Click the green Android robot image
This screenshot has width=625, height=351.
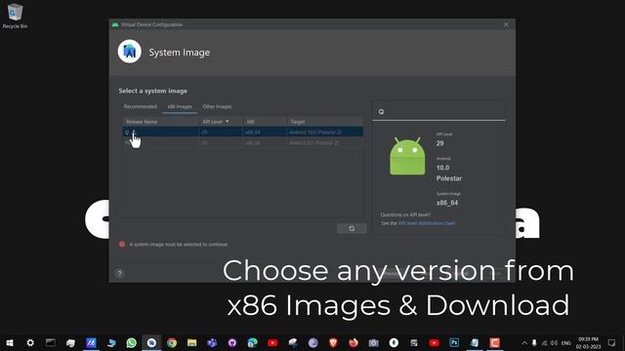point(407,156)
